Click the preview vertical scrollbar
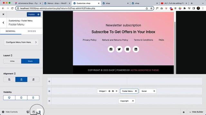The height and width of the screenshot is (115, 206). (x=175, y=48)
